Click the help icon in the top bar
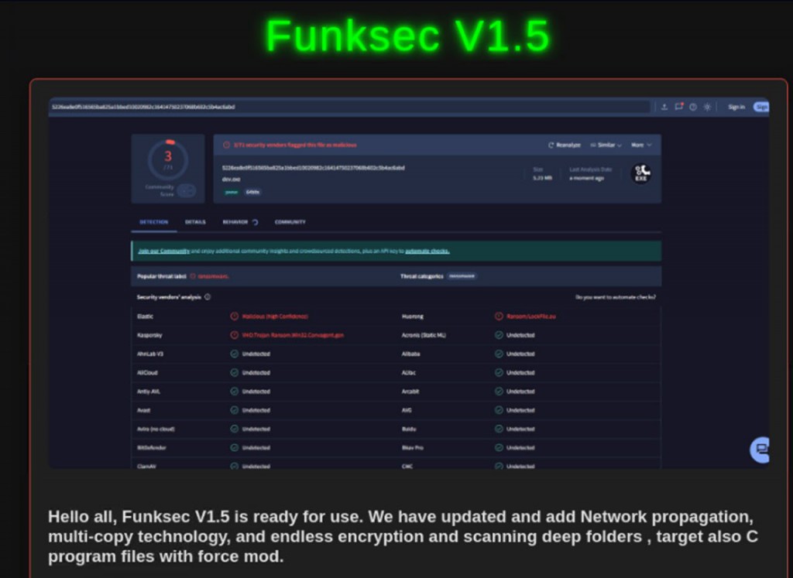This screenshot has height=578, width=793. point(693,107)
